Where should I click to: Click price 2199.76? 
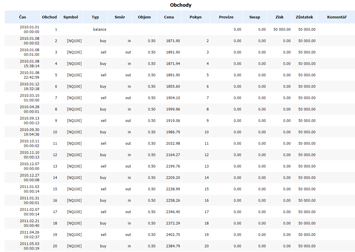pos(173,166)
